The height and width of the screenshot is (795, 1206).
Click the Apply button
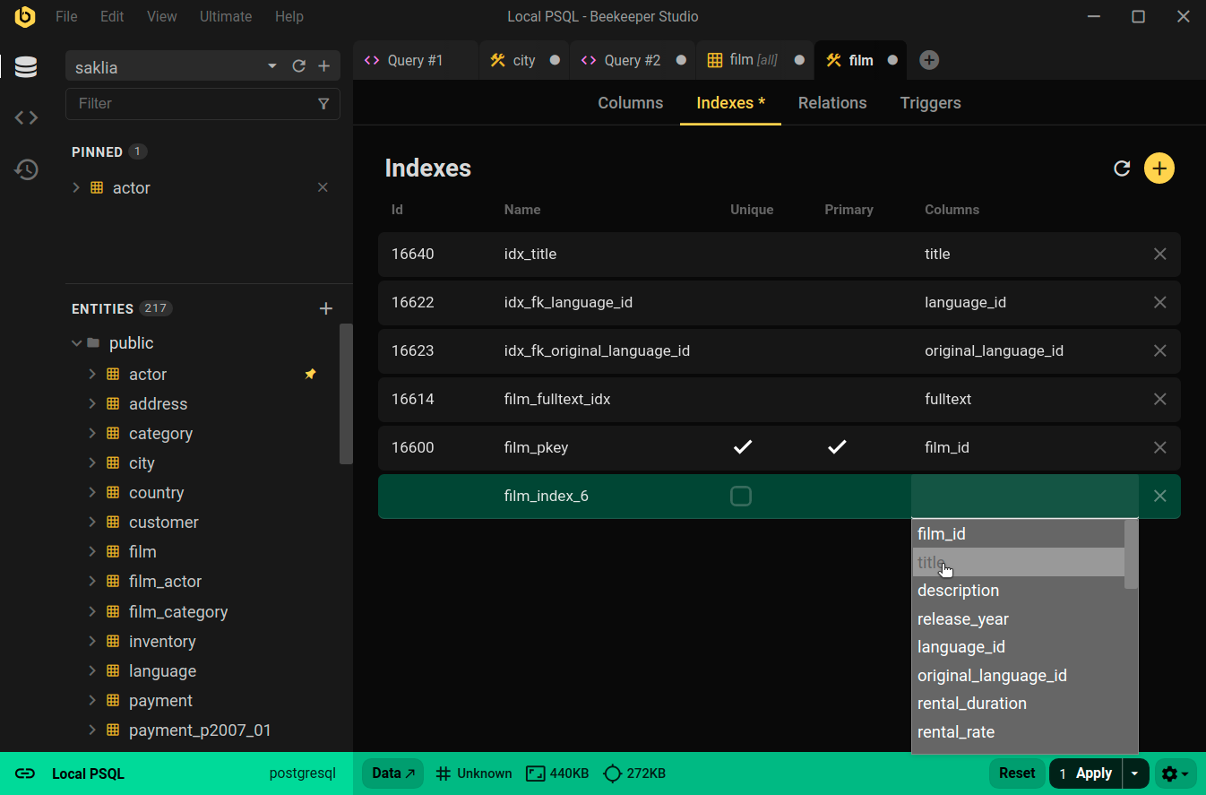click(1086, 773)
